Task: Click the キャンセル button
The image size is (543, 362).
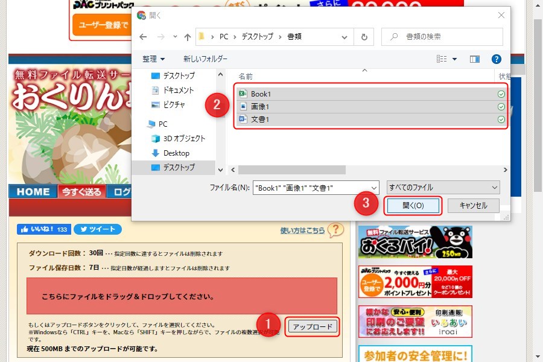Action: pyautogui.click(x=473, y=206)
